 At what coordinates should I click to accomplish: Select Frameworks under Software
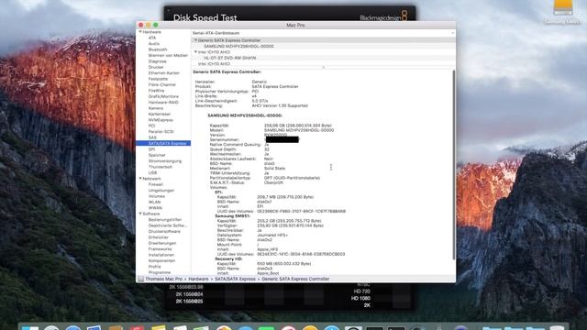[160, 248]
